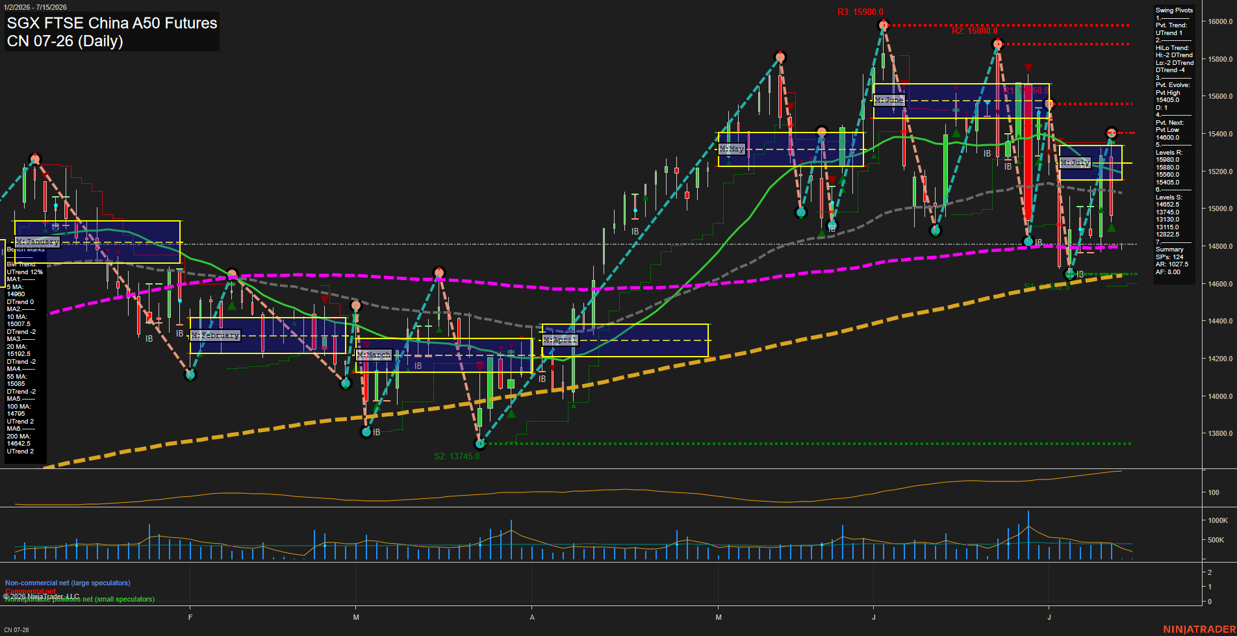Click the 12822.5 support level entry
This screenshot has height=636, width=1237.
[1167, 235]
